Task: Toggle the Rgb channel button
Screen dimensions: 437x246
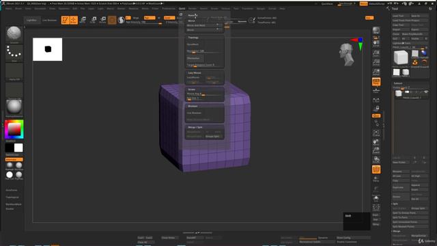Action: pyautogui.click(x=150, y=18)
